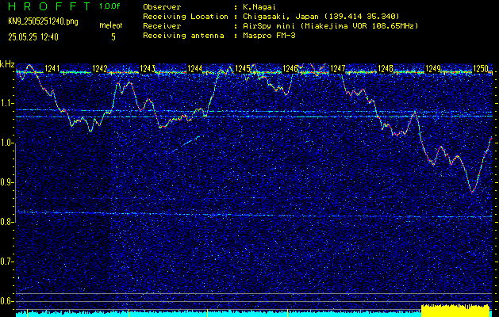This screenshot has height=317, width=499.
Task: Click the 0.8 frequency axis label
Action: tap(7, 222)
